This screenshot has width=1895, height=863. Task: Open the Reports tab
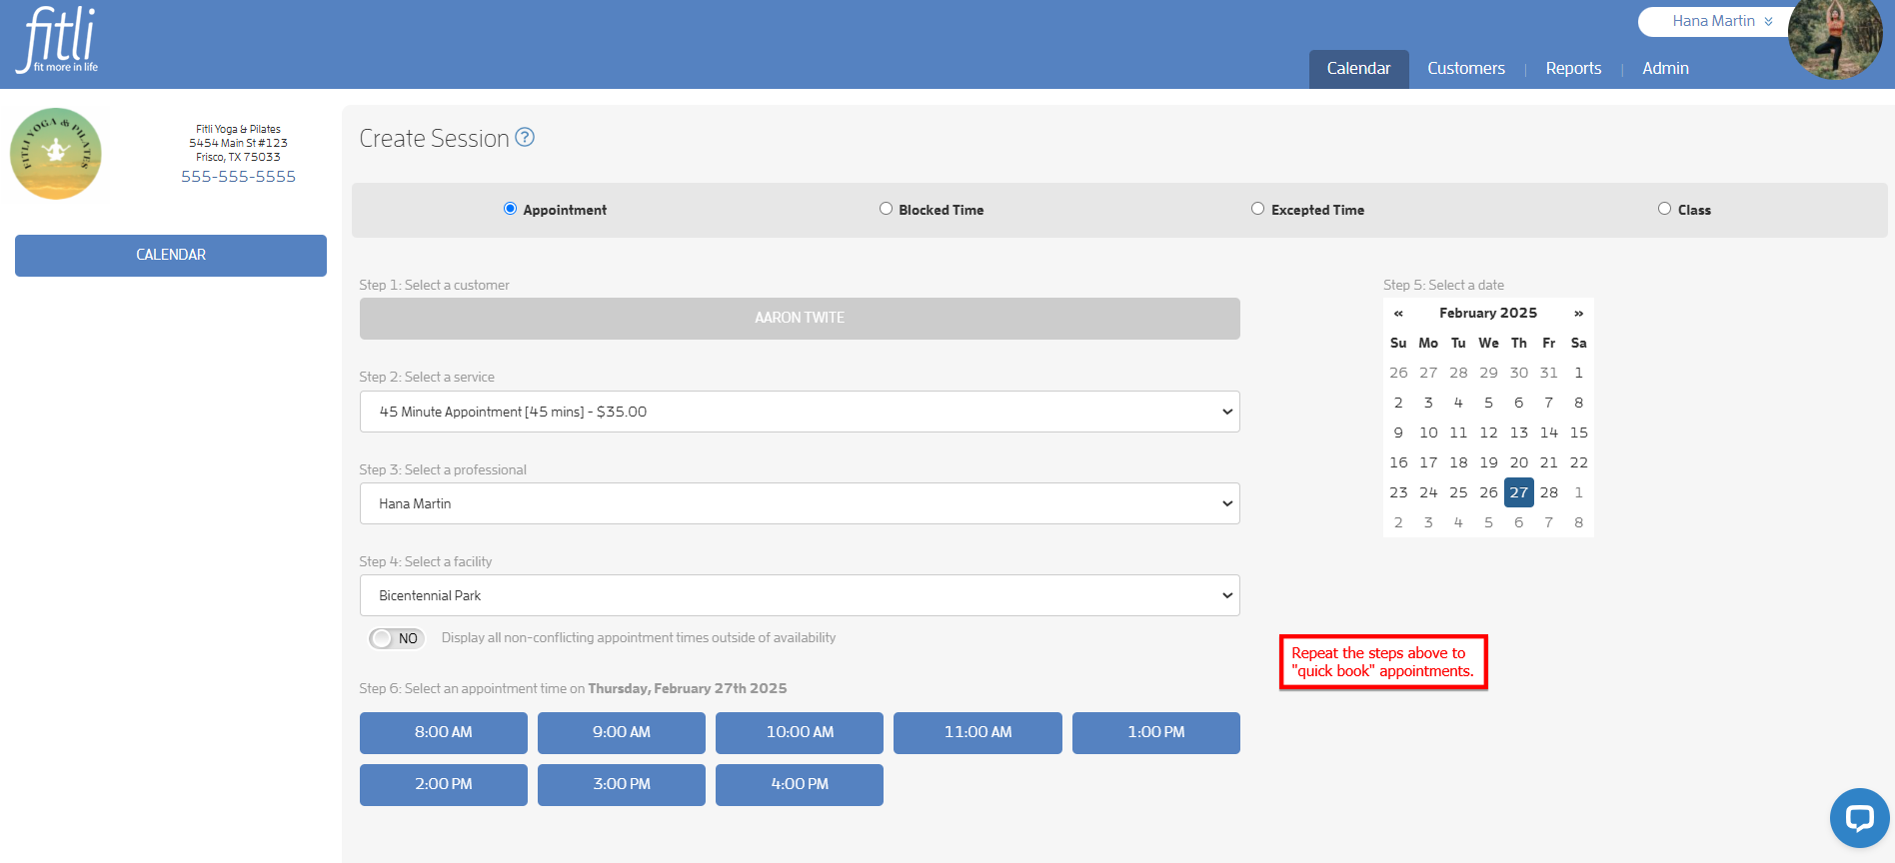(x=1573, y=68)
